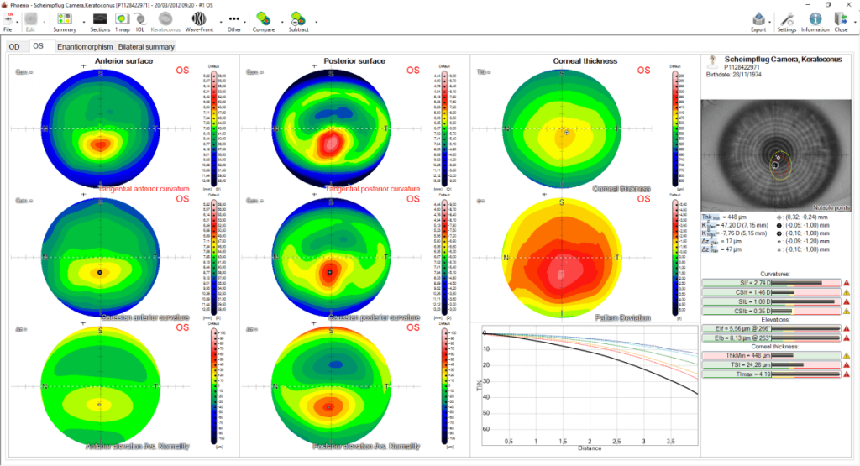The height and width of the screenshot is (466, 860).
Task: Click the Subtract maps icon
Action: click(x=298, y=18)
